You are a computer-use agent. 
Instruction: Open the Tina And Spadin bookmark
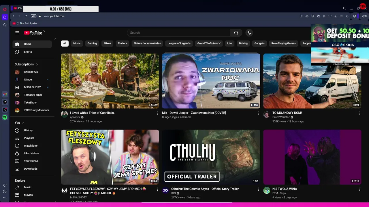[26, 23]
